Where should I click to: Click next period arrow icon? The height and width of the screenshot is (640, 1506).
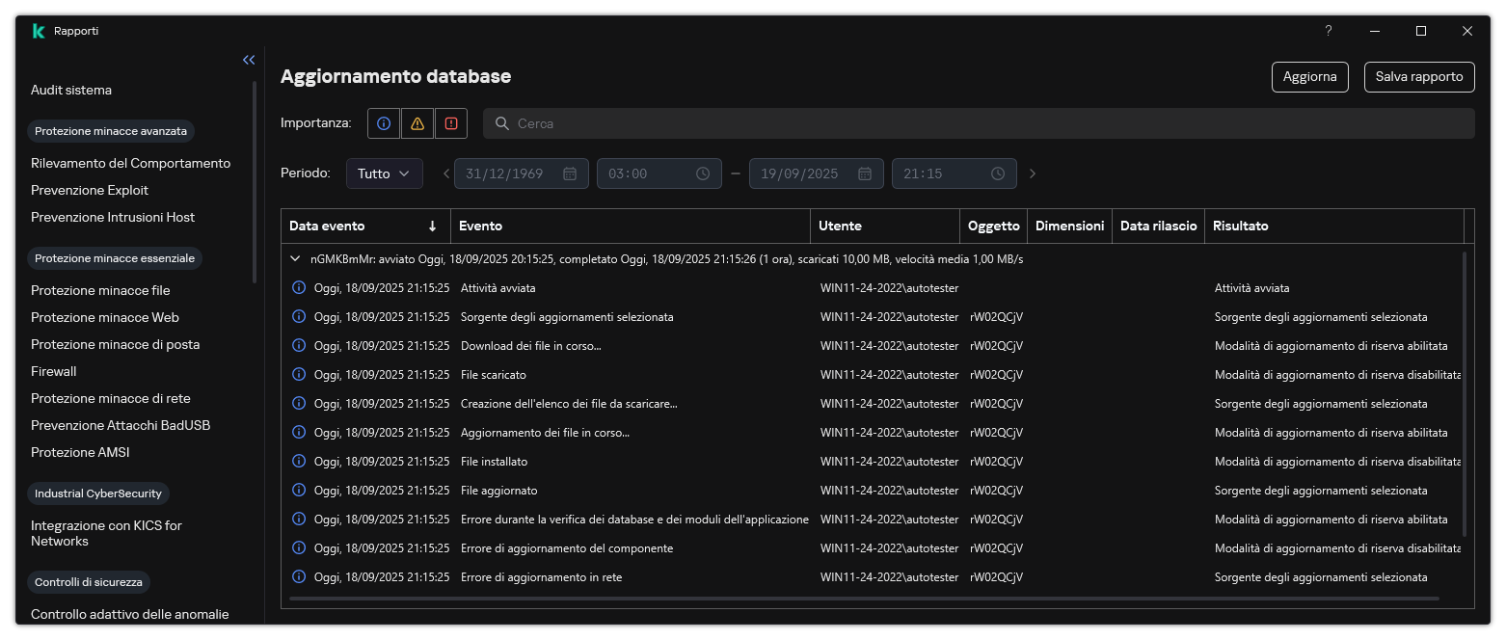(1033, 173)
